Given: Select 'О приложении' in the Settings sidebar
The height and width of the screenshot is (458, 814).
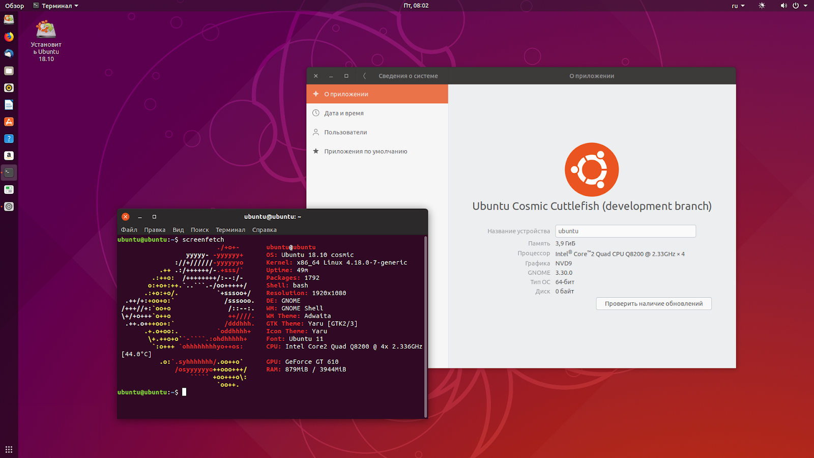Looking at the screenshot, I should pos(377,94).
